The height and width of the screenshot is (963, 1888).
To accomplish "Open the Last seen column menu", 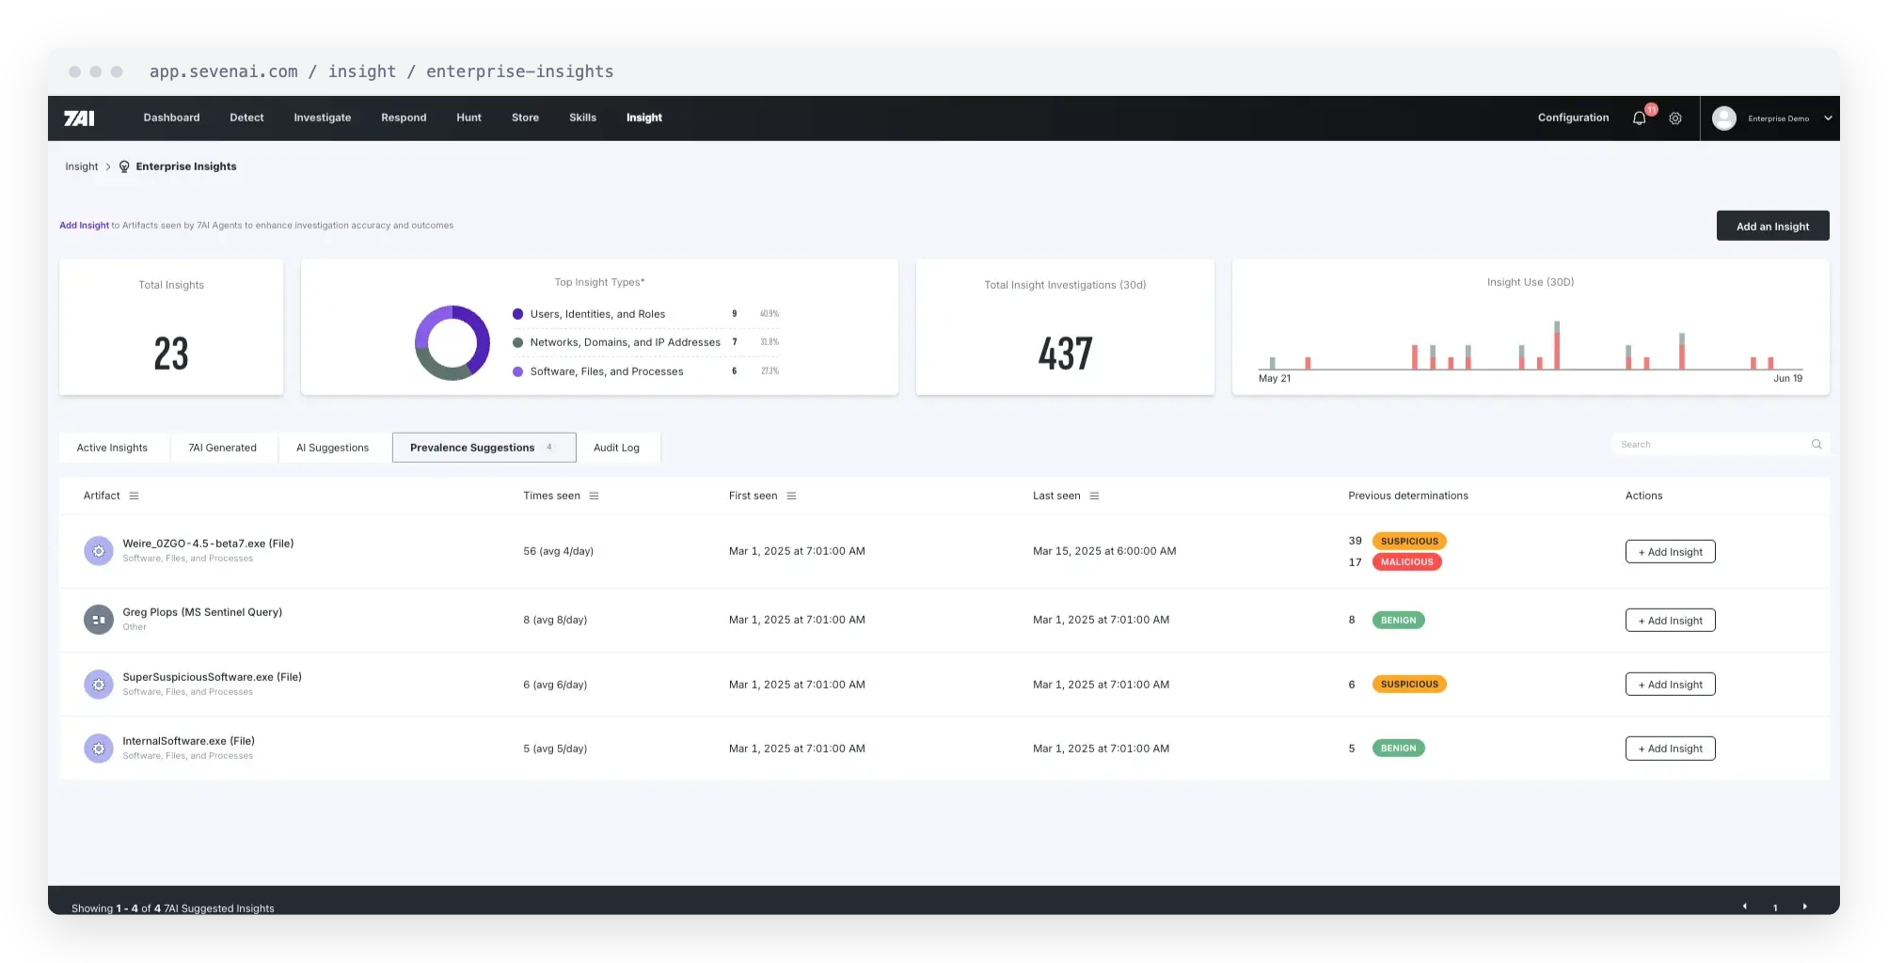I will click(x=1094, y=496).
